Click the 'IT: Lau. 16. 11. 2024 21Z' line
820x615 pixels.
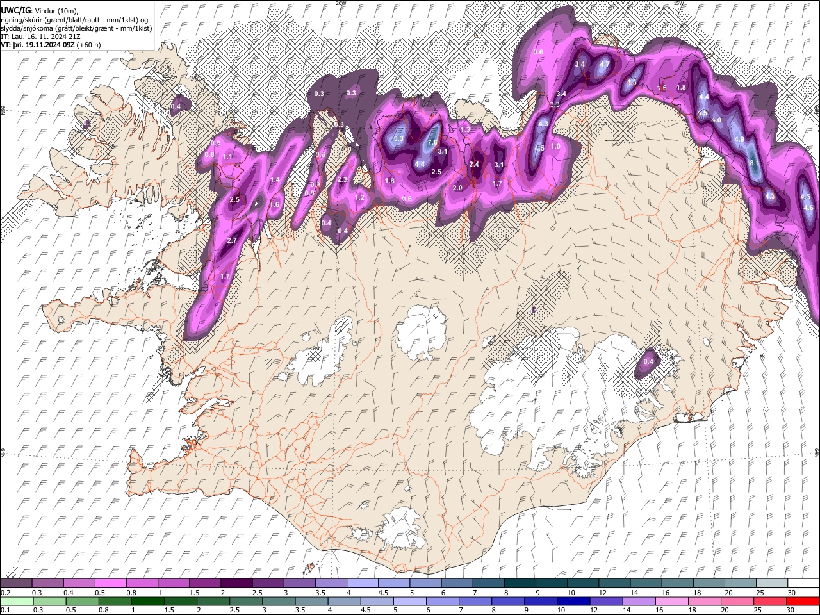40,37
